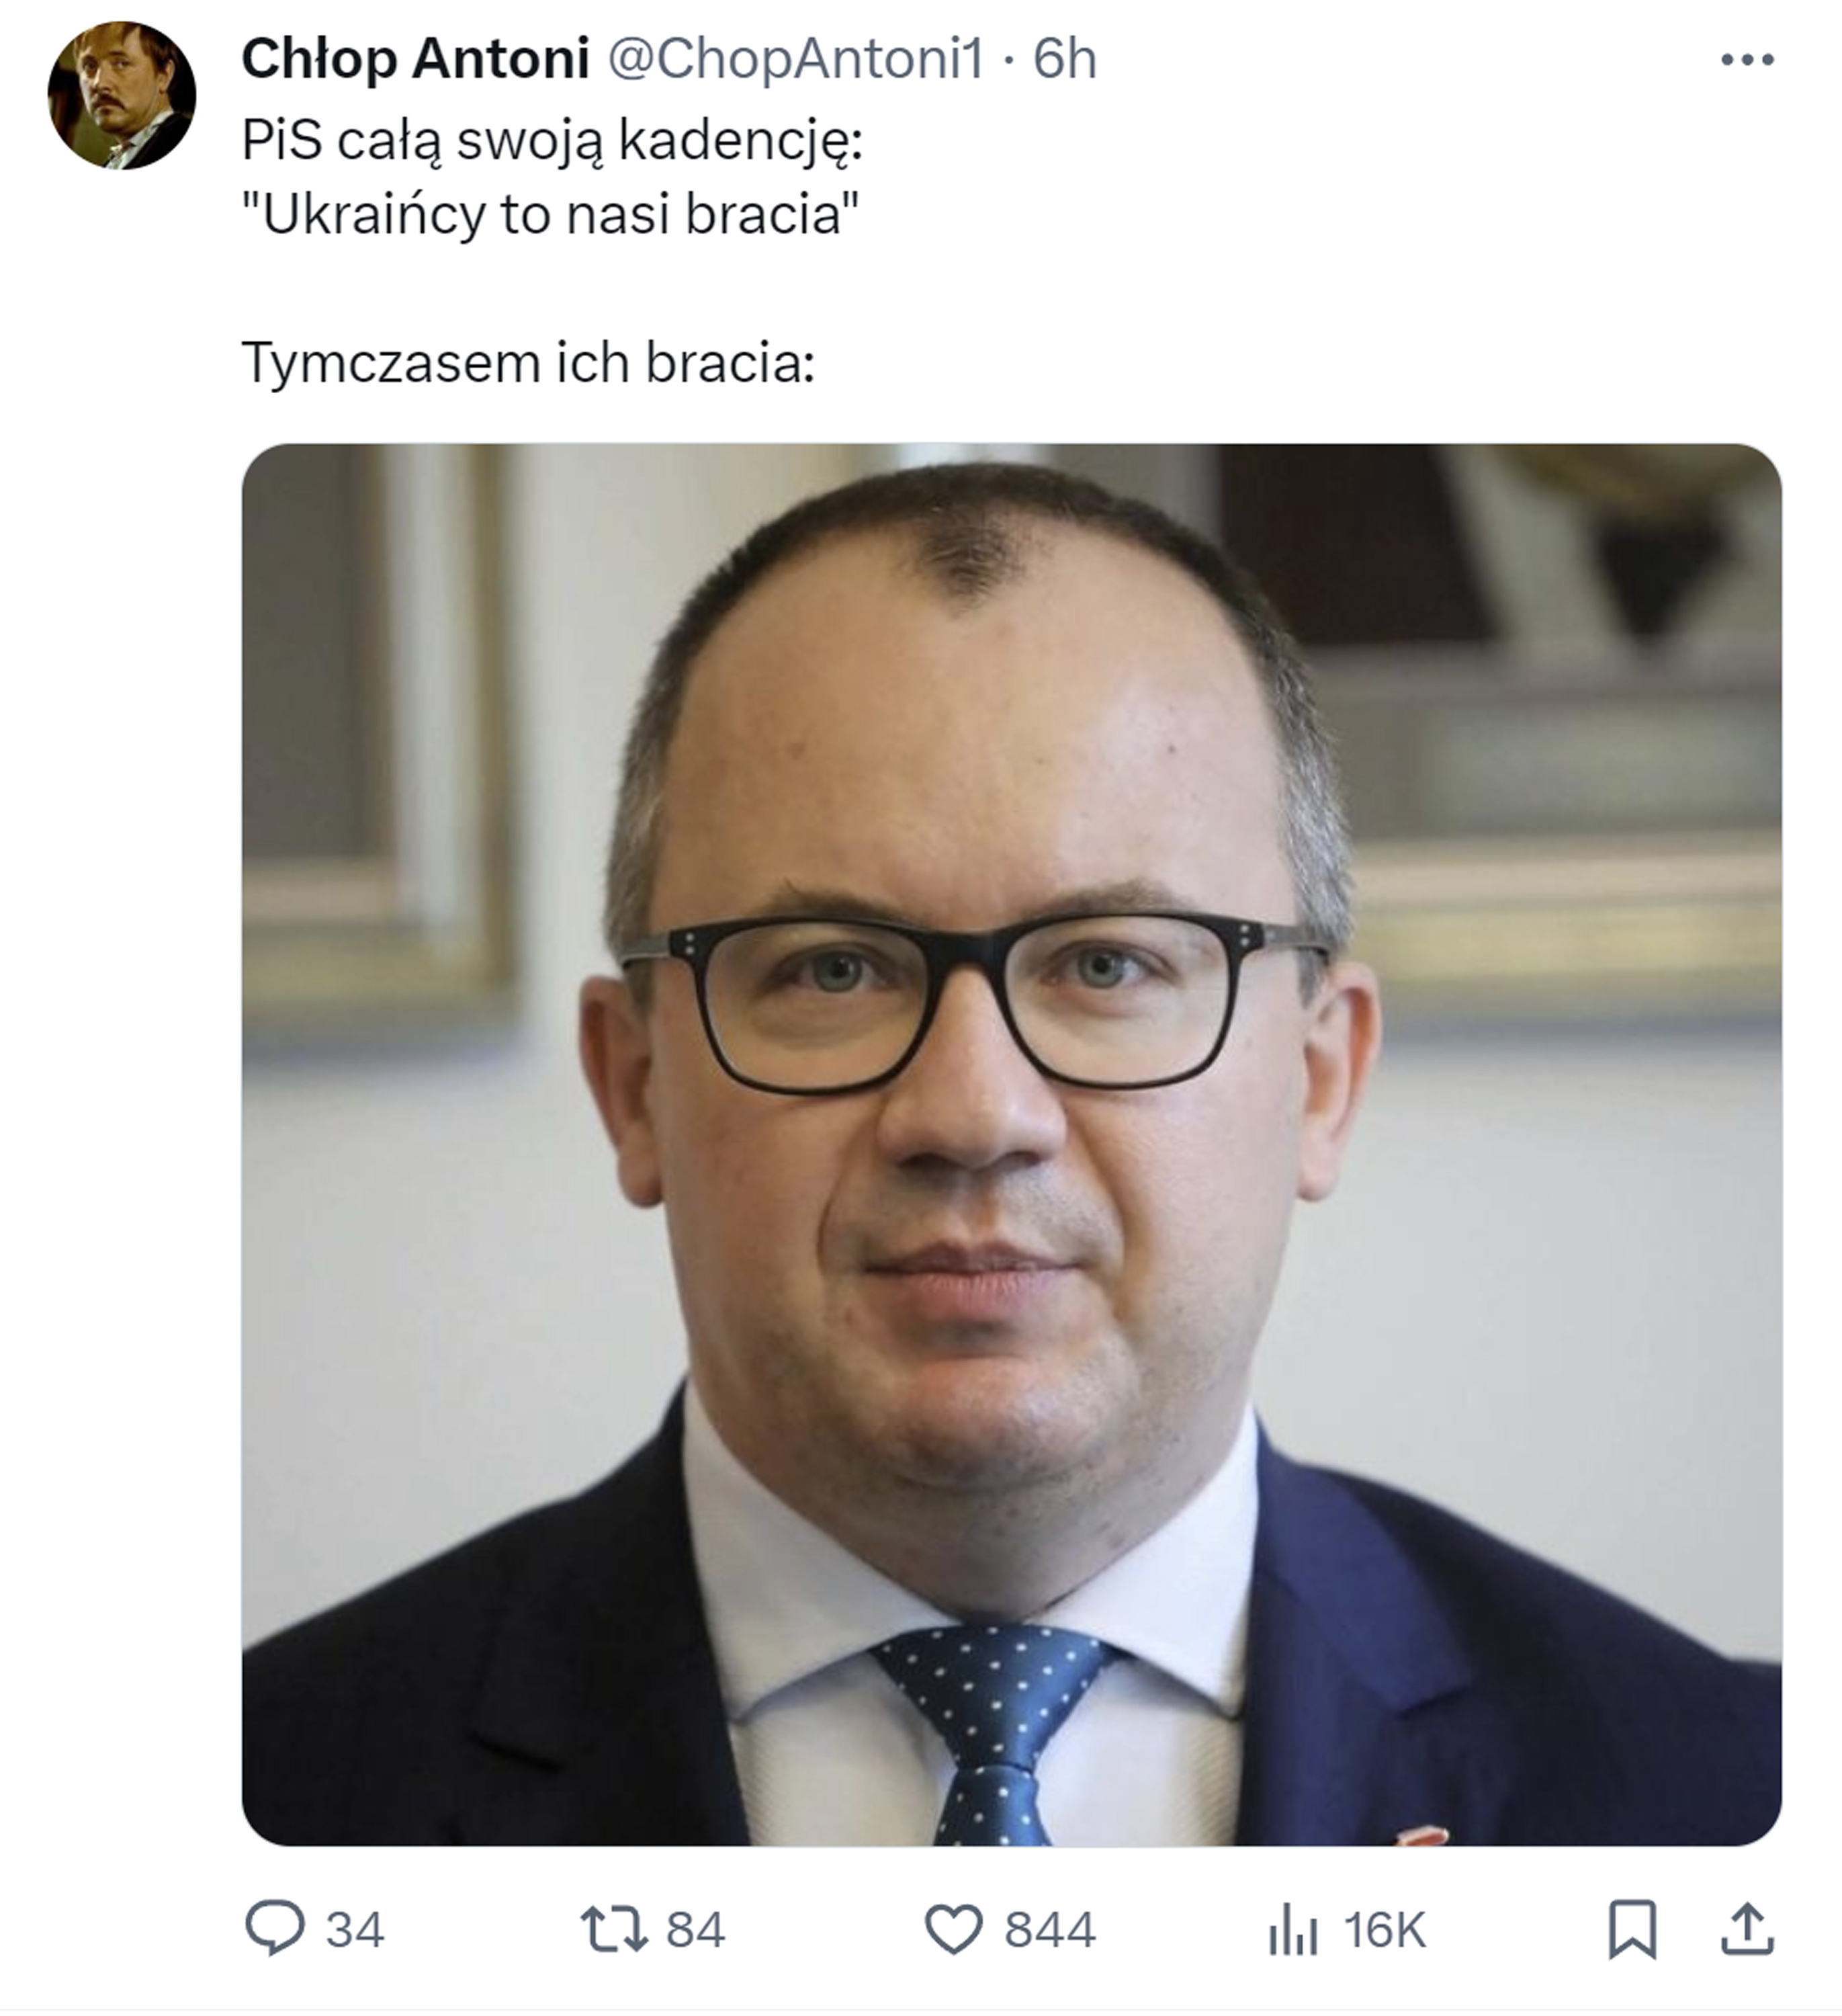The image size is (1842, 2016).
Task: Bookmark this post
Action: 1632,1929
